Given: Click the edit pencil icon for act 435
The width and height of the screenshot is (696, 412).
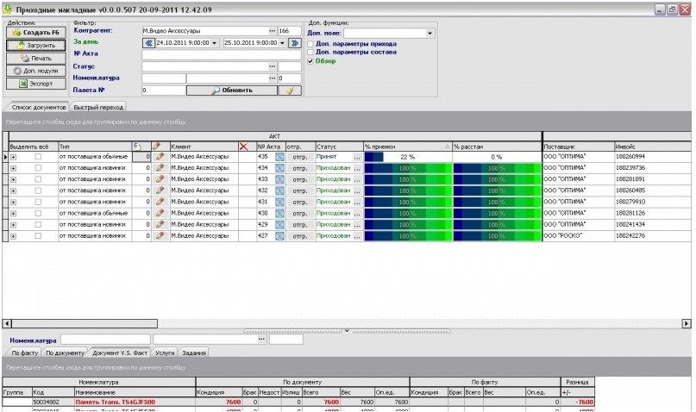Looking at the screenshot, I should pos(159,157).
